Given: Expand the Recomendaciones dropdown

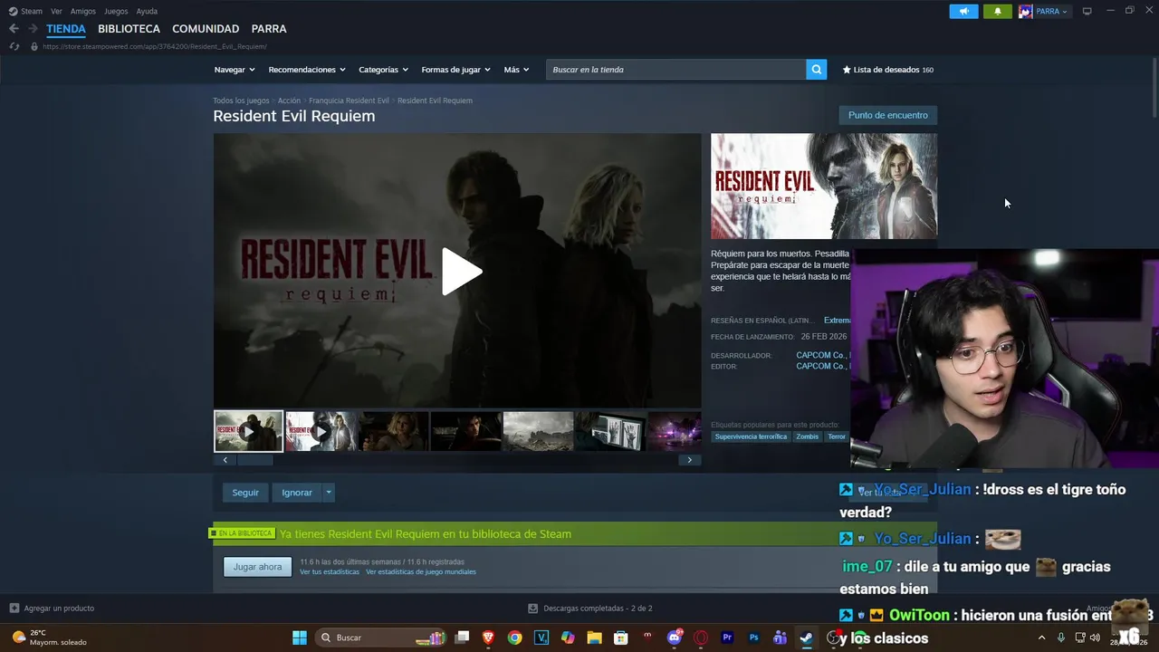Looking at the screenshot, I should pyautogui.click(x=307, y=70).
